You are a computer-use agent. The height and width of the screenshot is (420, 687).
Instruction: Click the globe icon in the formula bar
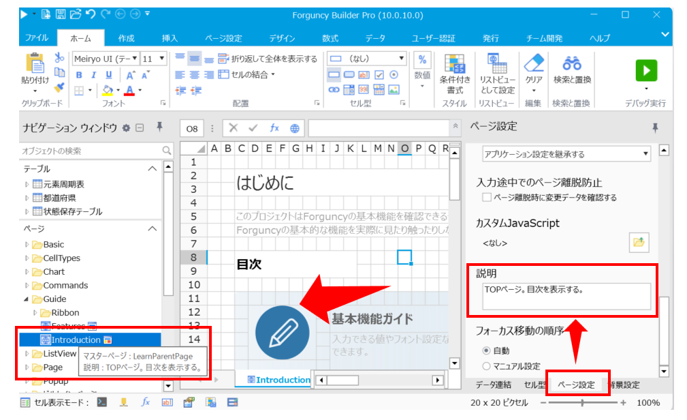tap(295, 128)
